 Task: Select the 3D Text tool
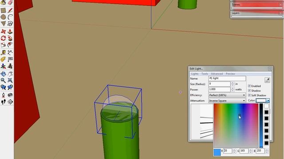click(10, 66)
